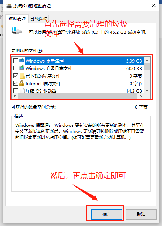Click the file list scroll down arrow

tap(147, 91)
